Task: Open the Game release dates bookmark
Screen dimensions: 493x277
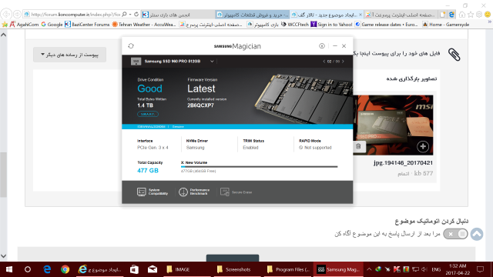Action: point(387,25)
